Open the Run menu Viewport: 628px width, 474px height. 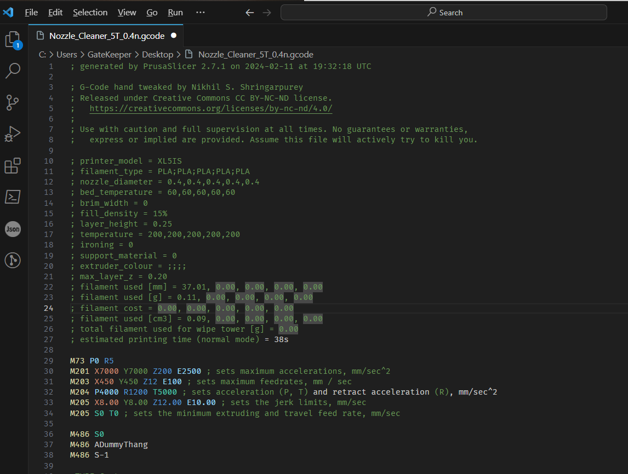pos(175,12)
